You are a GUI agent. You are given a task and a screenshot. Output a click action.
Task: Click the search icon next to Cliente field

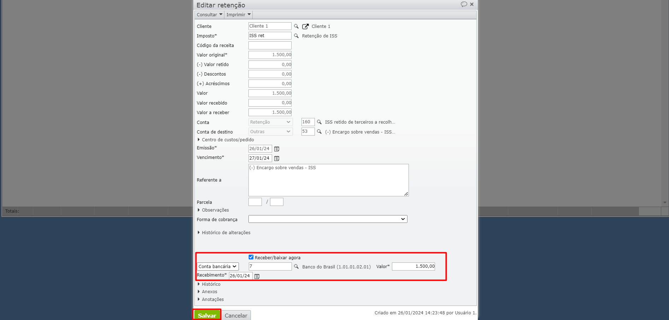click(296, 26)
